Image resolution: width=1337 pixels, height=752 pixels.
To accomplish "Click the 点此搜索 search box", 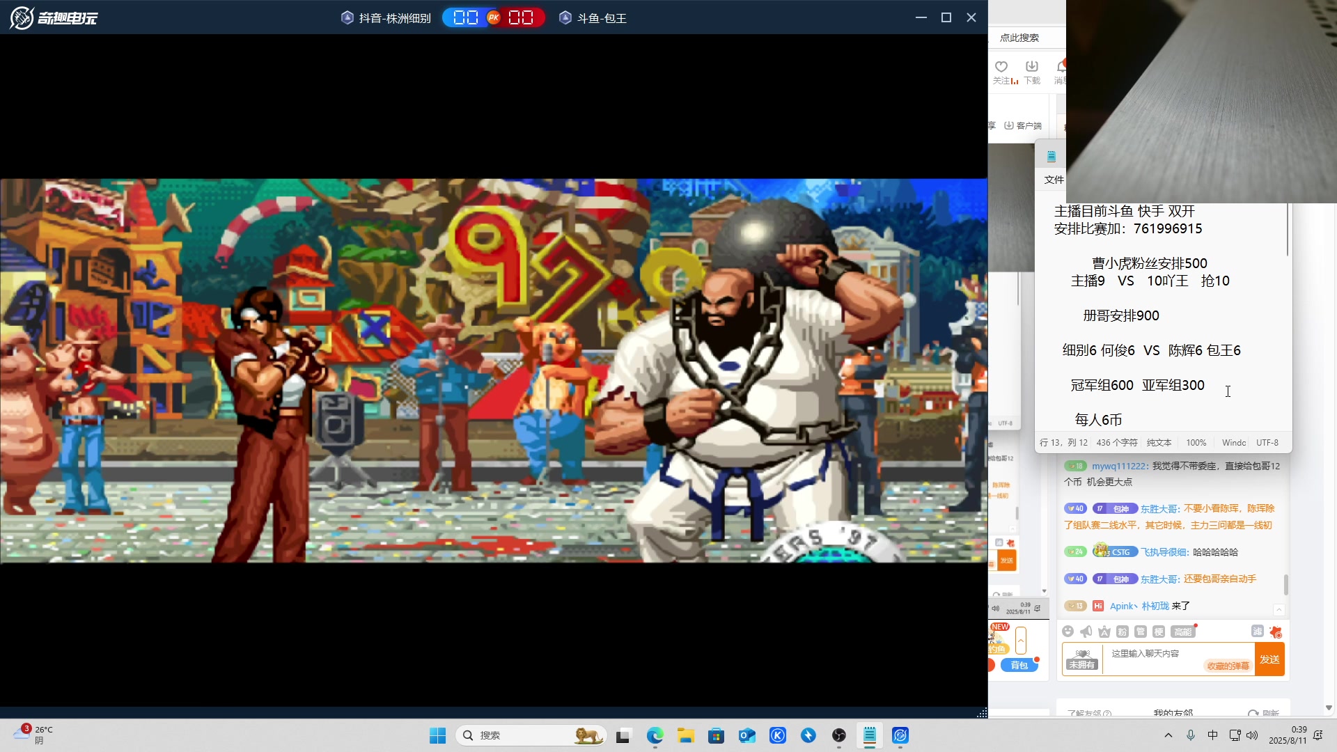I will [1028, 38].
